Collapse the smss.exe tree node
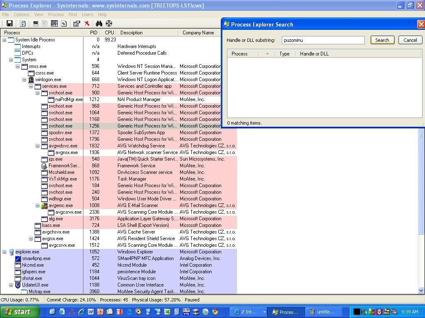425x318 pixels. point(17,66)
